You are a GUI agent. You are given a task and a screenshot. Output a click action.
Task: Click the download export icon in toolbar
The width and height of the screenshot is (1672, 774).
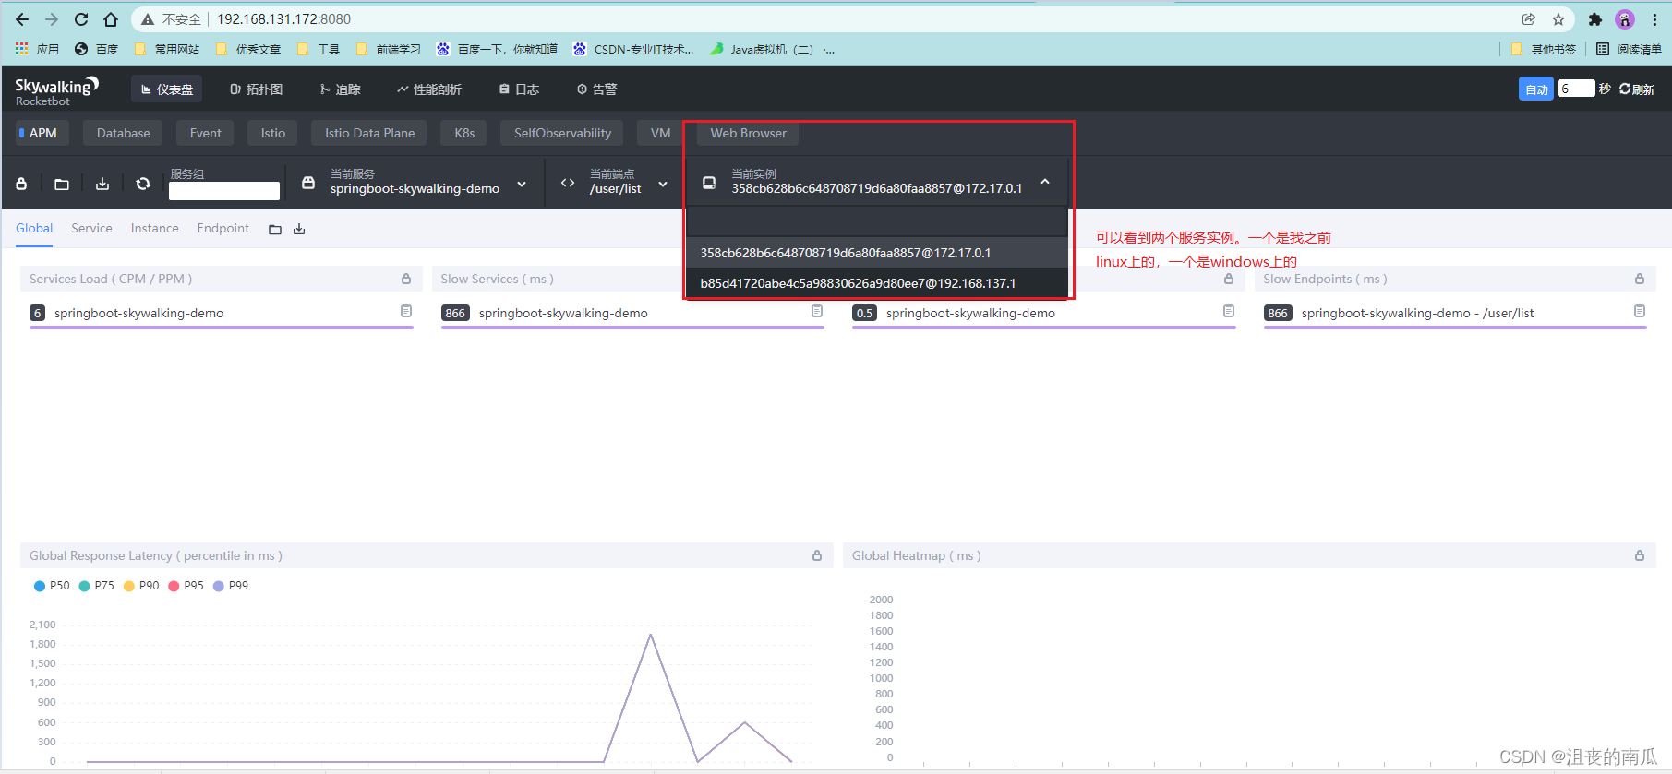click(x=102, y=184)
